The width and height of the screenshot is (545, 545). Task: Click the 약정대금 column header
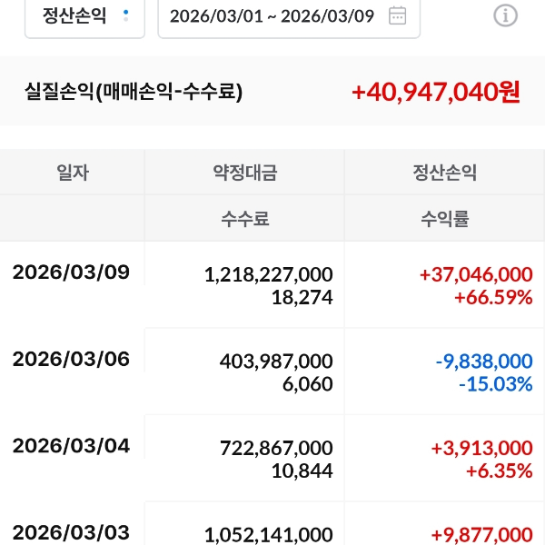(244, 173)
